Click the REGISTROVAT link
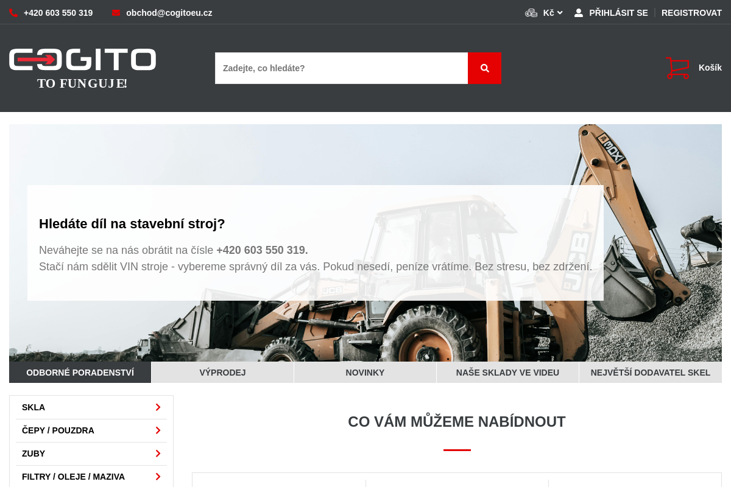Screen dimensions: 731x487 [x=691, y=12]
